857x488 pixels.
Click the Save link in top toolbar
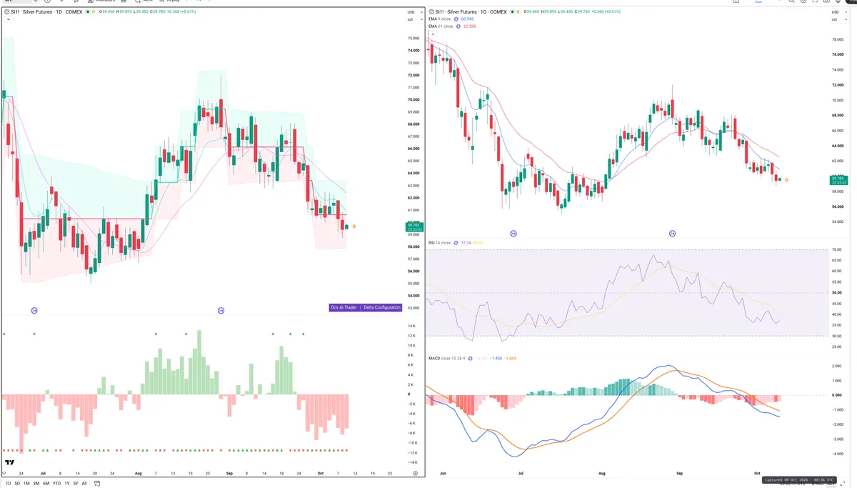tap(758, 2)
